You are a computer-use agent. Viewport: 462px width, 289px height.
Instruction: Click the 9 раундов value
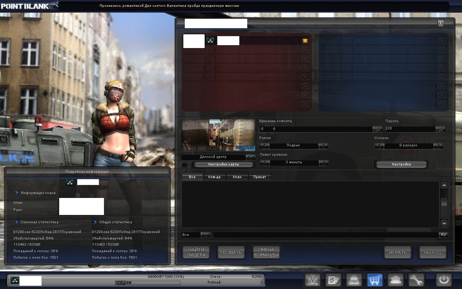tap(409, 146)
